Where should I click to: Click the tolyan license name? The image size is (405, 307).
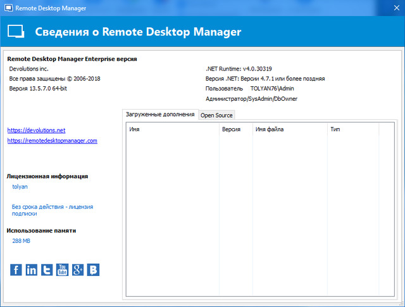point(20,186)
